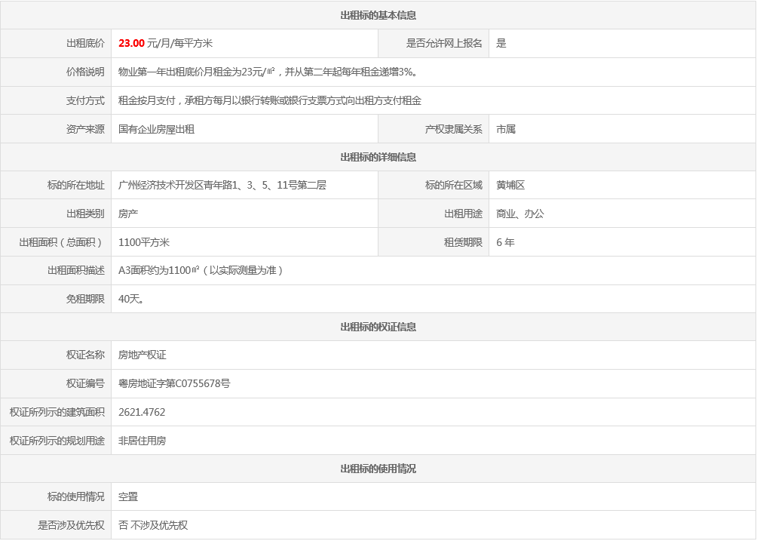Select the 价格说明 description text
This screenshot has height=541, width=757.
268,72
